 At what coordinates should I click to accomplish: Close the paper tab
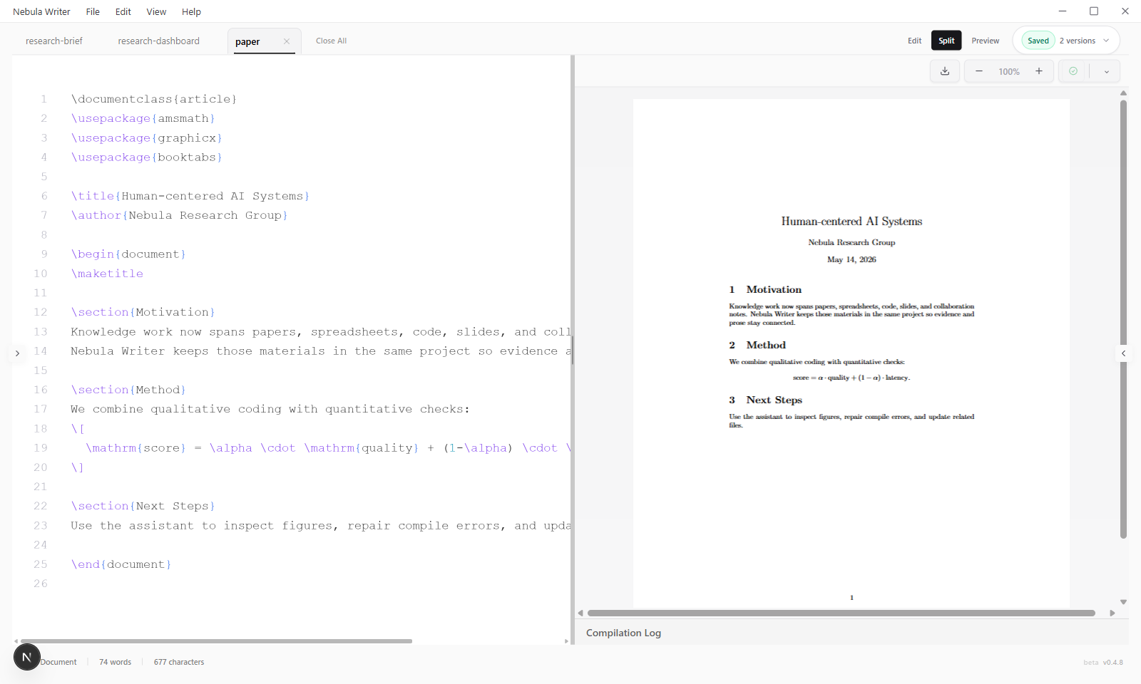(x=287, y=41)
